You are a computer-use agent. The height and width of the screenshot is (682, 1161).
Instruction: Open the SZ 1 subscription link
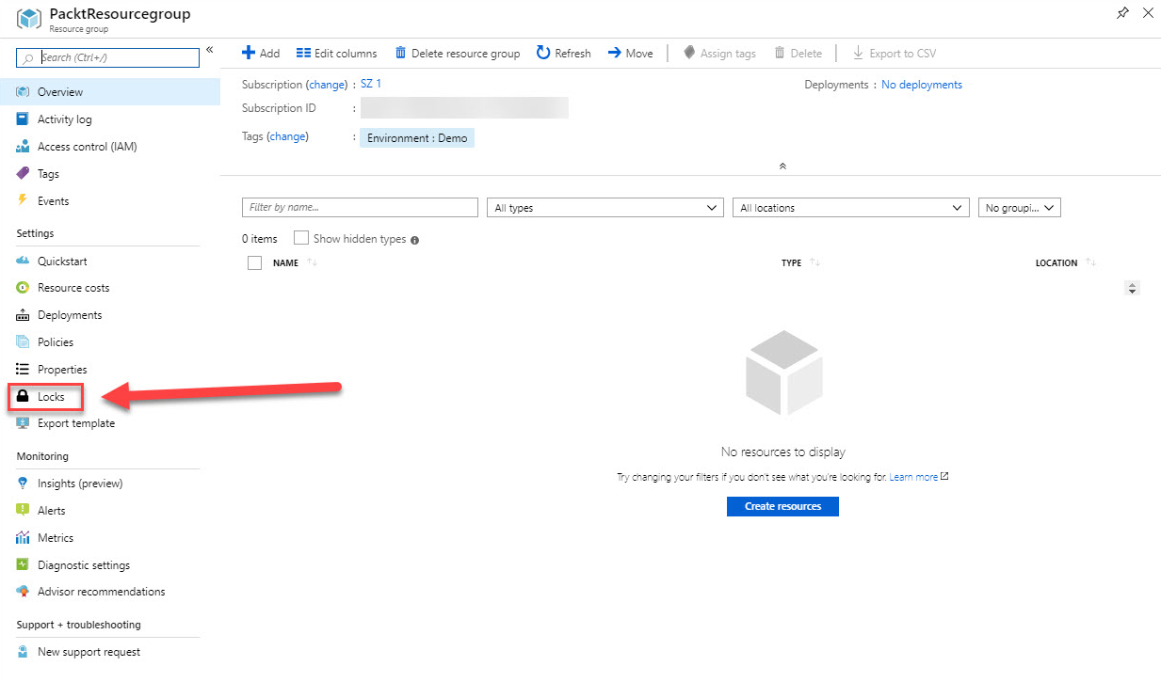click(x=371, y=84)
